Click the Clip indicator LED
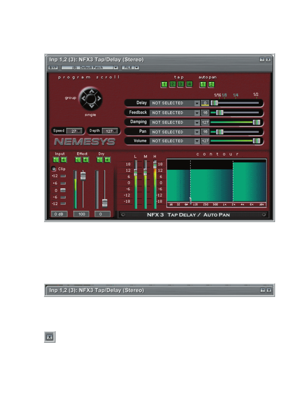 click(54, 168)
